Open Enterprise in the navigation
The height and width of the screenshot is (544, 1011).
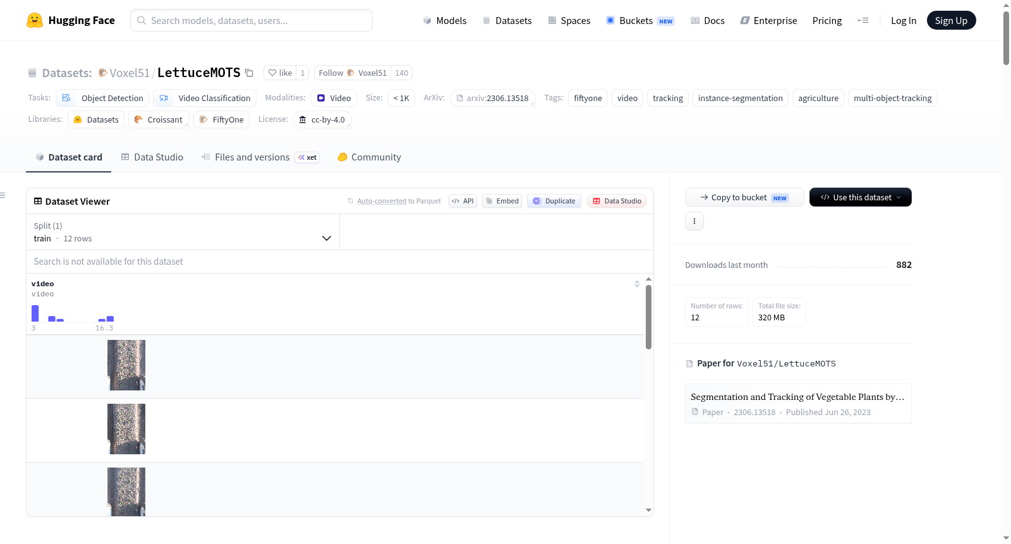point(768,20)
